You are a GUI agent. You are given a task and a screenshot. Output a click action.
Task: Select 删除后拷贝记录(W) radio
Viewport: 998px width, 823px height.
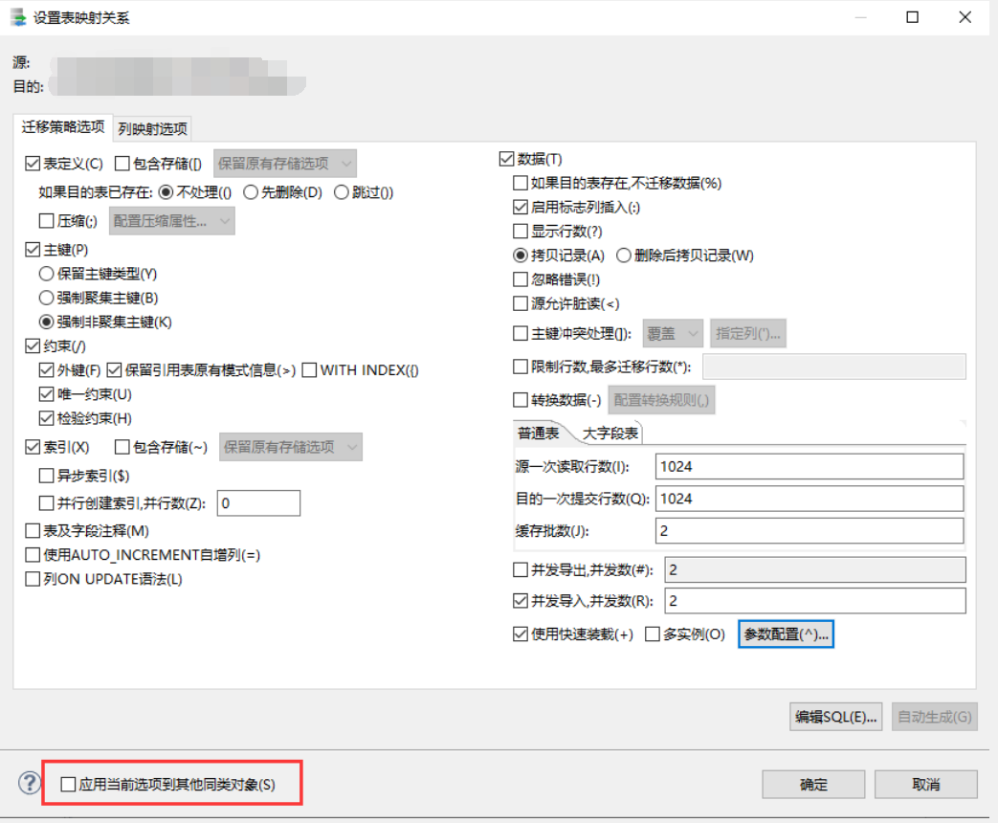click(x=624, y=256)
